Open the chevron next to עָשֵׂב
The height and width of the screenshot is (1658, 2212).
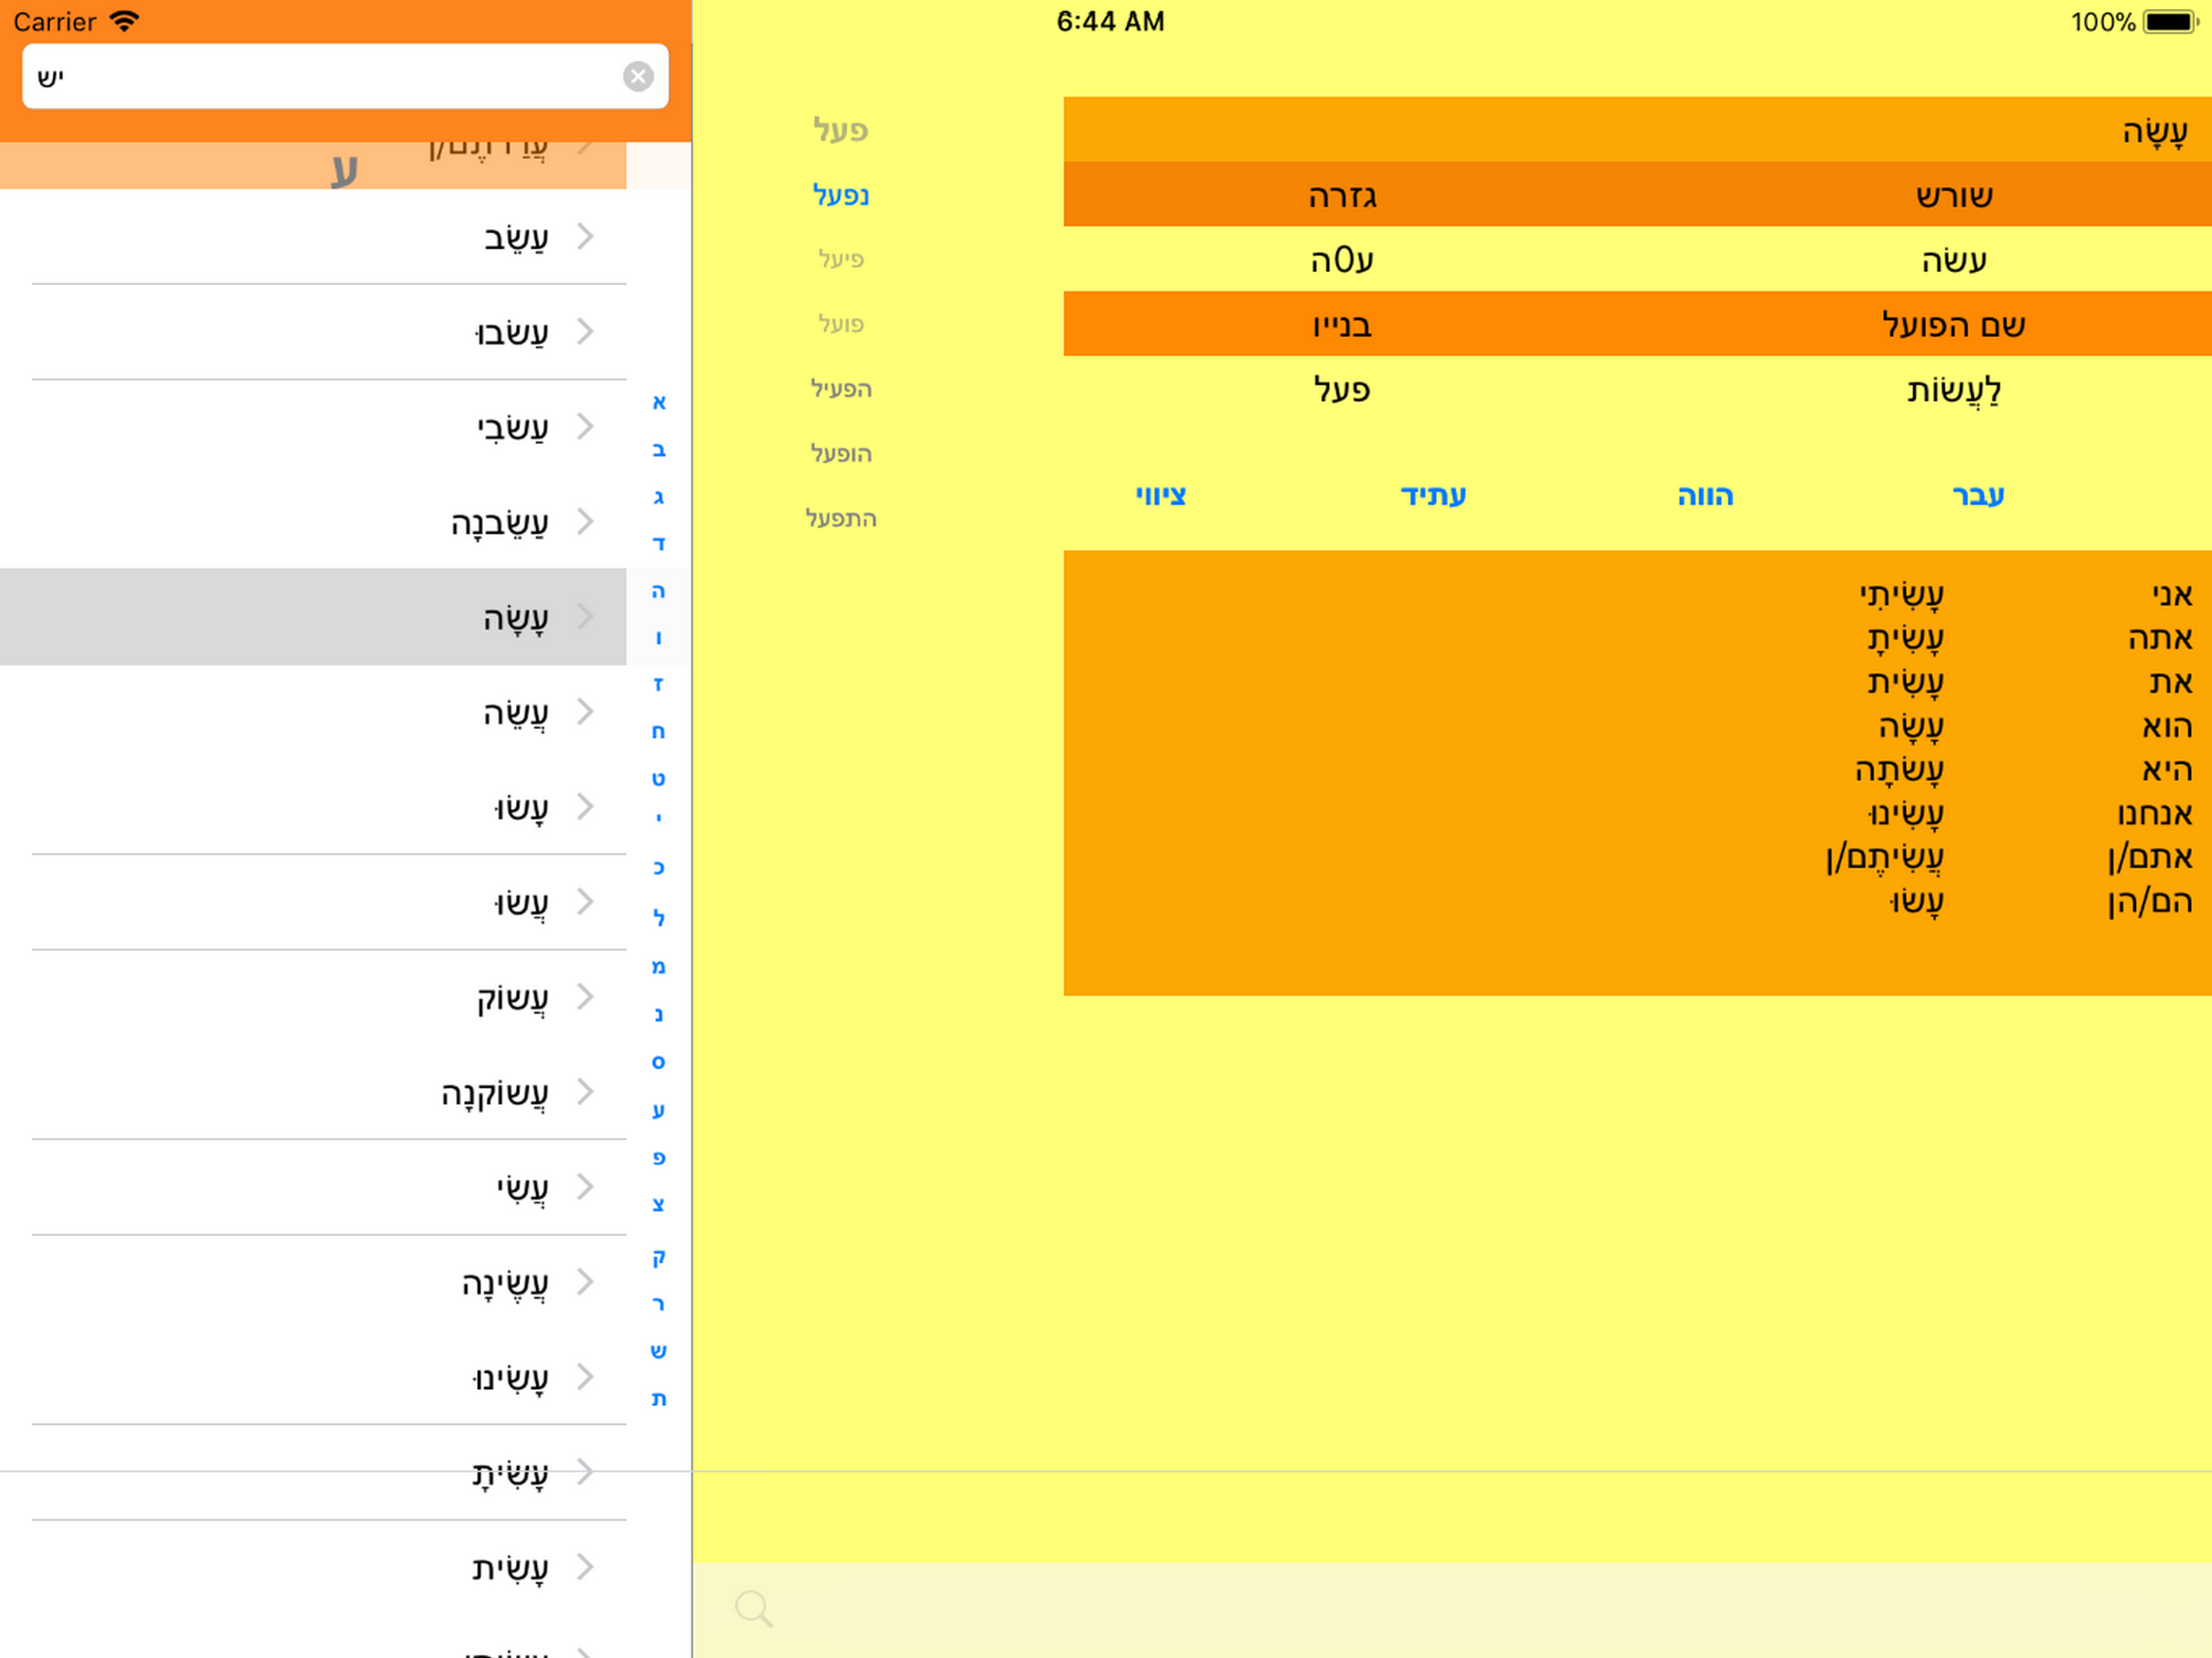coord(585,237)
